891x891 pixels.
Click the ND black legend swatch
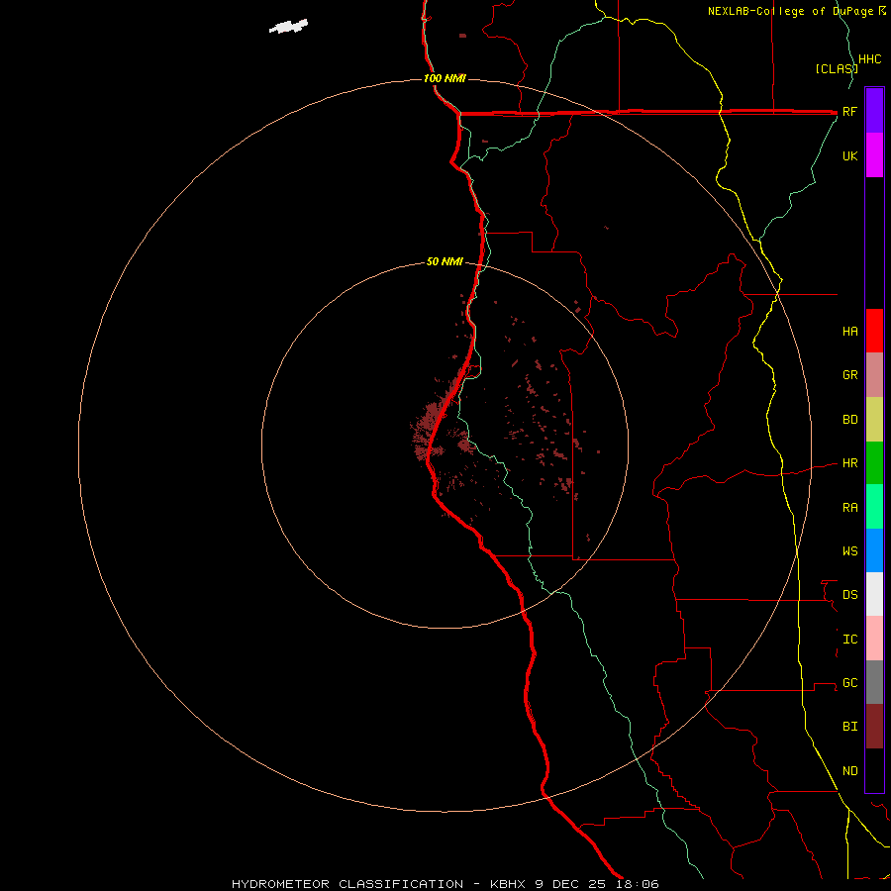point(874,770)
